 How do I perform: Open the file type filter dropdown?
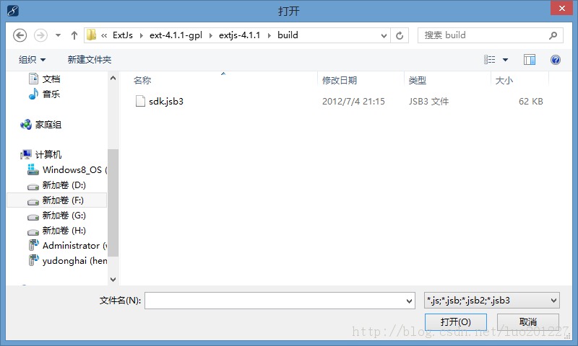pos(492,301)
